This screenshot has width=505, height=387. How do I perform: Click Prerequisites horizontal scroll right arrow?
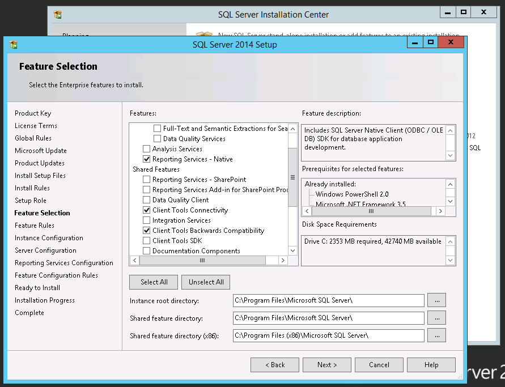pos(440,211)
